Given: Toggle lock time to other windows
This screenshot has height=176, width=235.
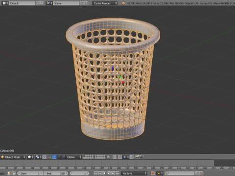Looking at the screenshot, I should pos(14,173).
